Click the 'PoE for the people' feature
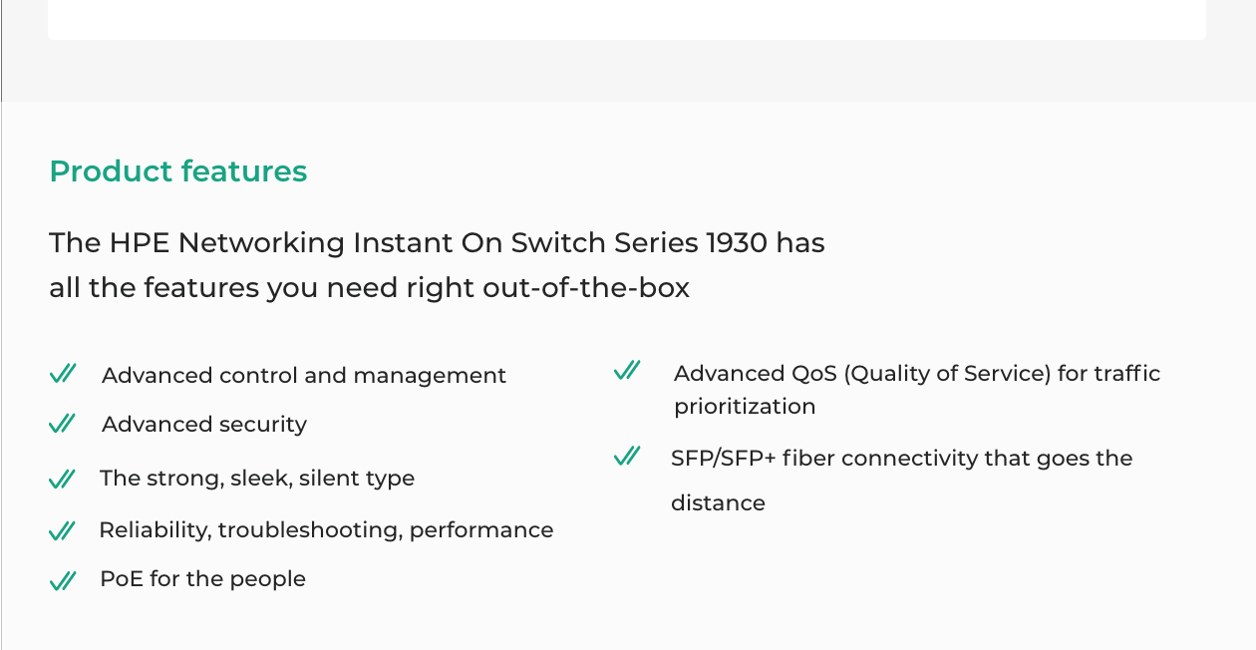The image size is (1256, 650). (x=202, y=579)
